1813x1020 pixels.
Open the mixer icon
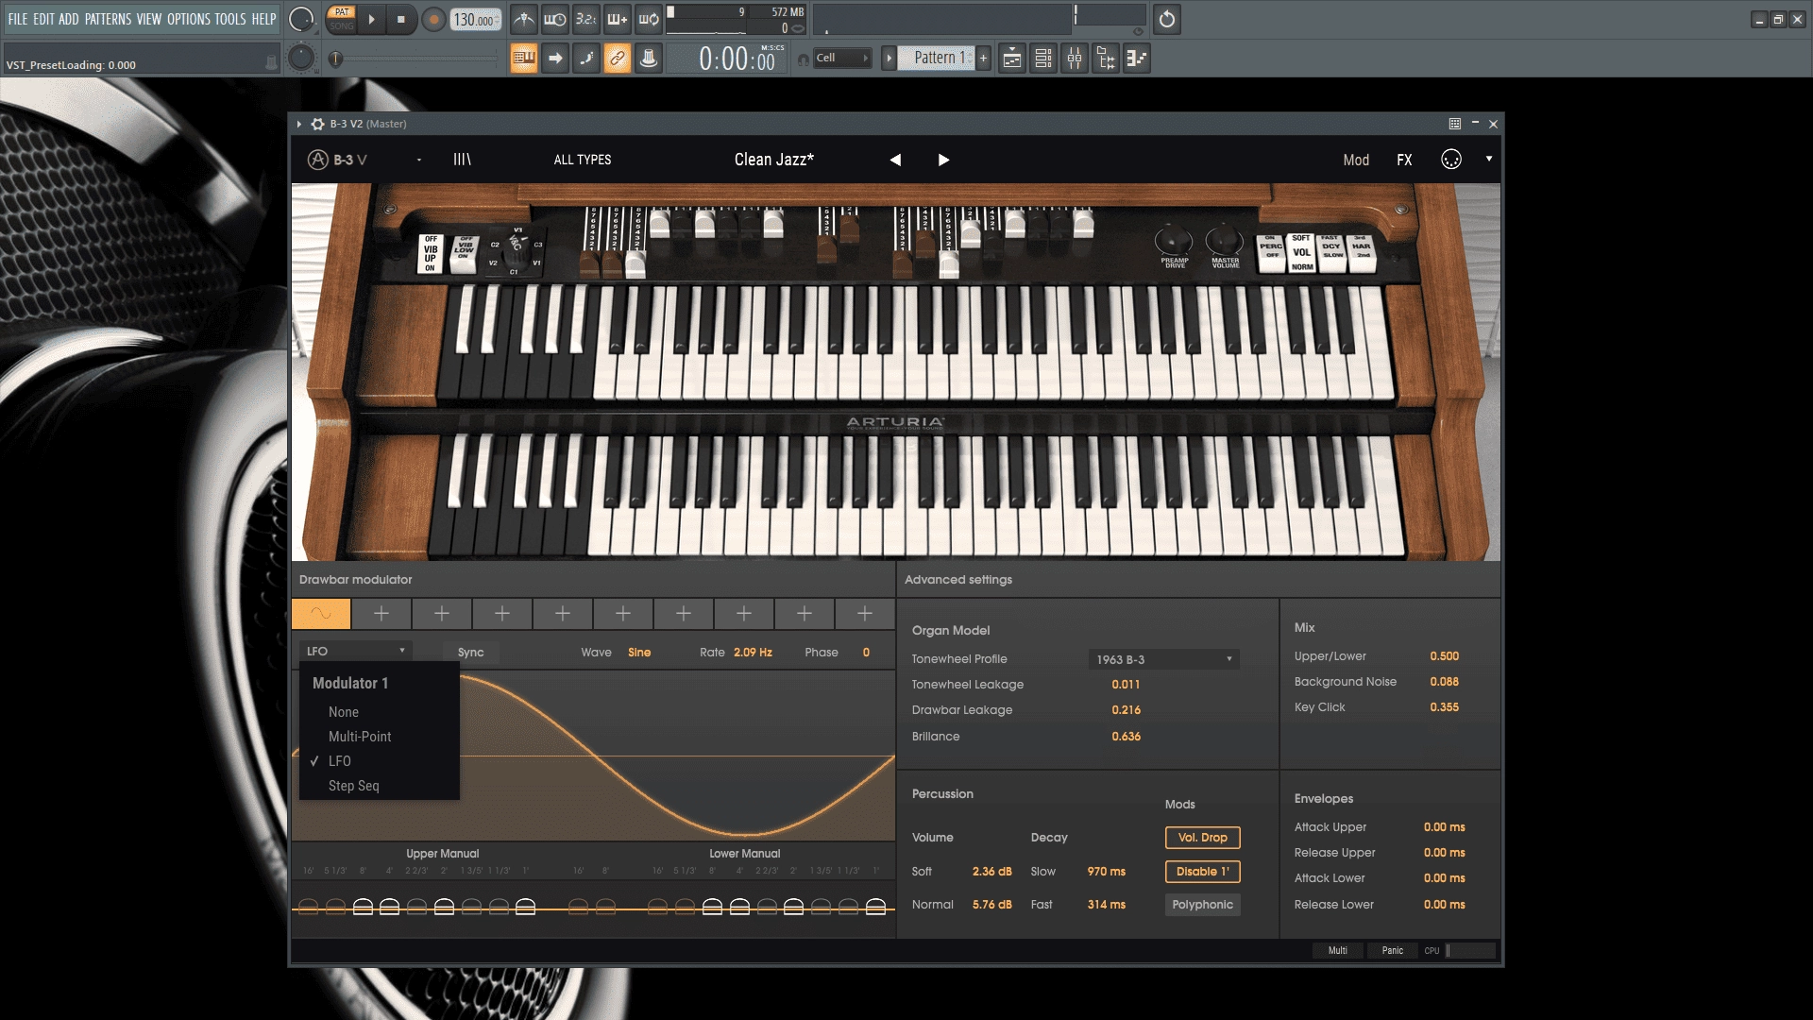pos(1075,59)
